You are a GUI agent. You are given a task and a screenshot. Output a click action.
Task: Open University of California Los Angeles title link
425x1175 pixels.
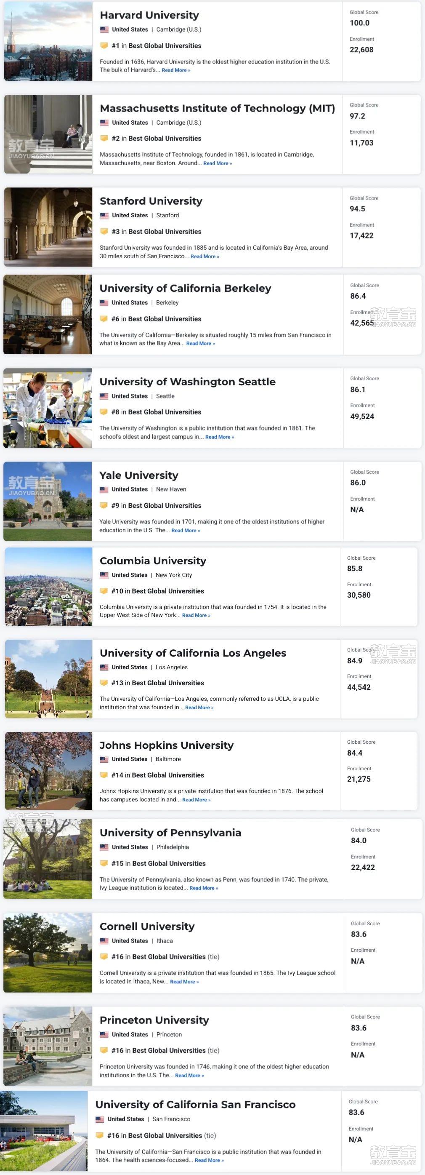click(193, 653)
